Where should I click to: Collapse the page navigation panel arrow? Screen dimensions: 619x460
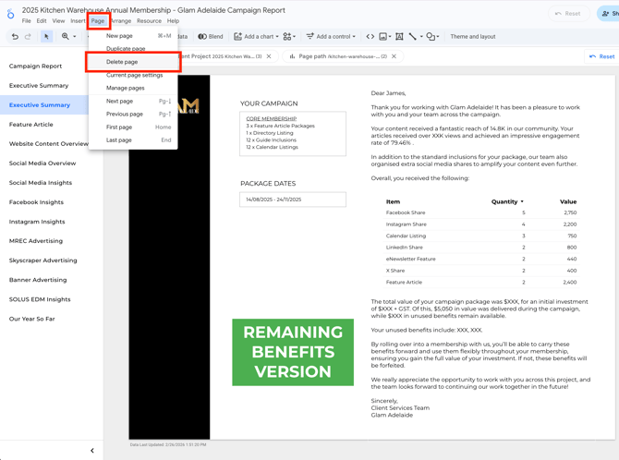[92, 451]
